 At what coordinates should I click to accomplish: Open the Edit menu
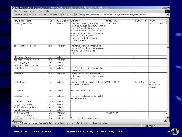pyautogui.click(x=20, y=11)
